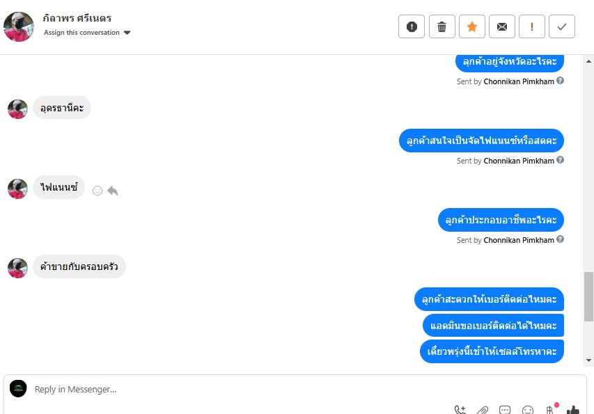This screenshot has height=414, width=594.
Task: Send a thumbs-up like
Action: [573, 410]
